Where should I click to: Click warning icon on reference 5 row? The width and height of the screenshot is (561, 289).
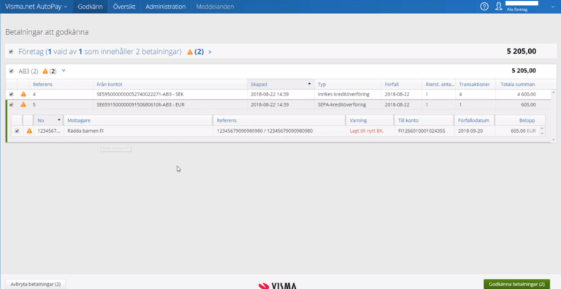tap(23, 105)
